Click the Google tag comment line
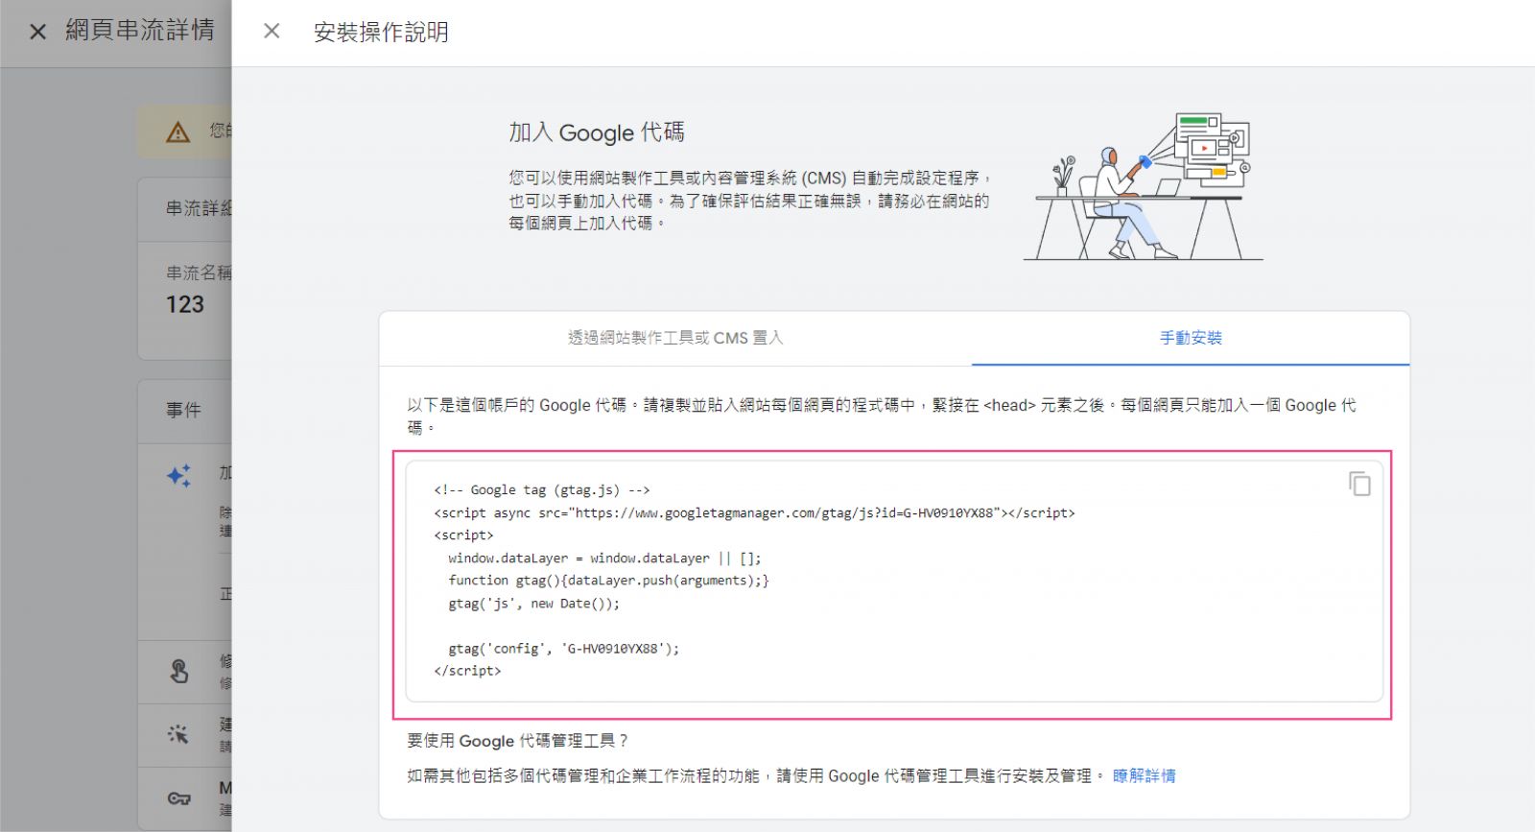This screenshot has width=1535, height=832. click(x=542, y=490)
